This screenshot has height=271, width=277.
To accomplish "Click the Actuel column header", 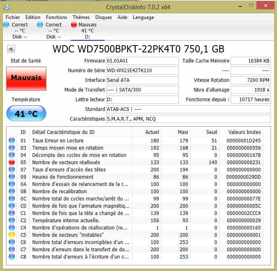I will (x=147, y=132).
